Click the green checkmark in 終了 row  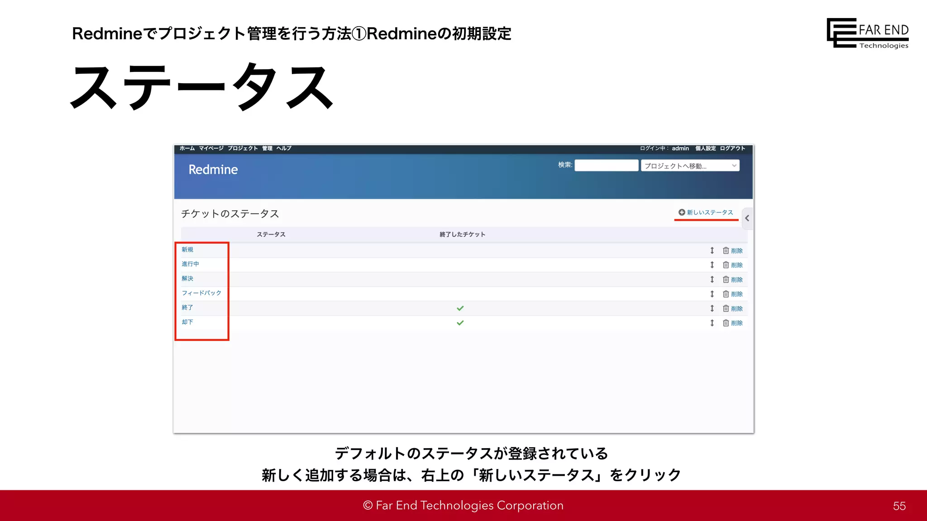(x=460, y=308)
